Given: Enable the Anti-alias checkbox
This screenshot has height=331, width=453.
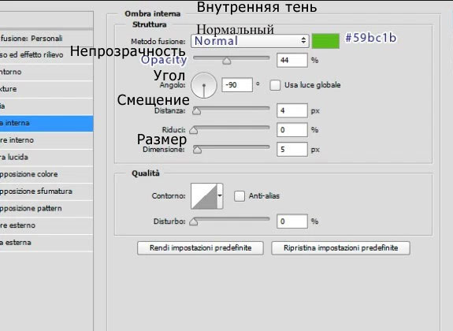Looking at the screenshot, I should [239, 196].
